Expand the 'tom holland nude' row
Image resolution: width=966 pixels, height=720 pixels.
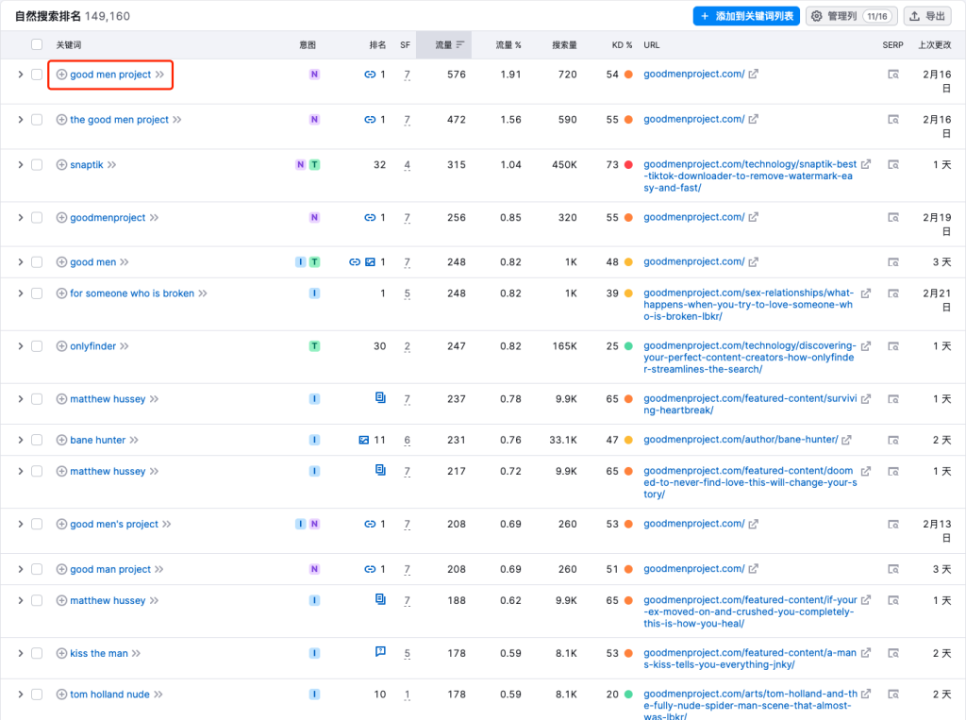21,695
